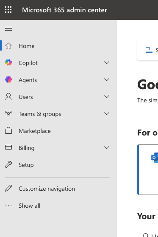Click the Home house icon
This screenshot has height=237, width=158.
tap(8, 46)
